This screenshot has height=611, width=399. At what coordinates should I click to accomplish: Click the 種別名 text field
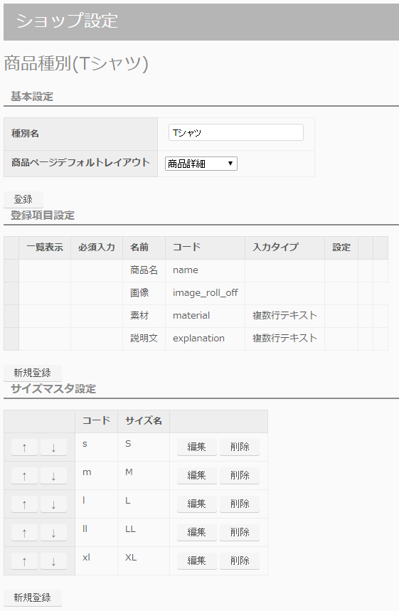(x=235, y=132)
